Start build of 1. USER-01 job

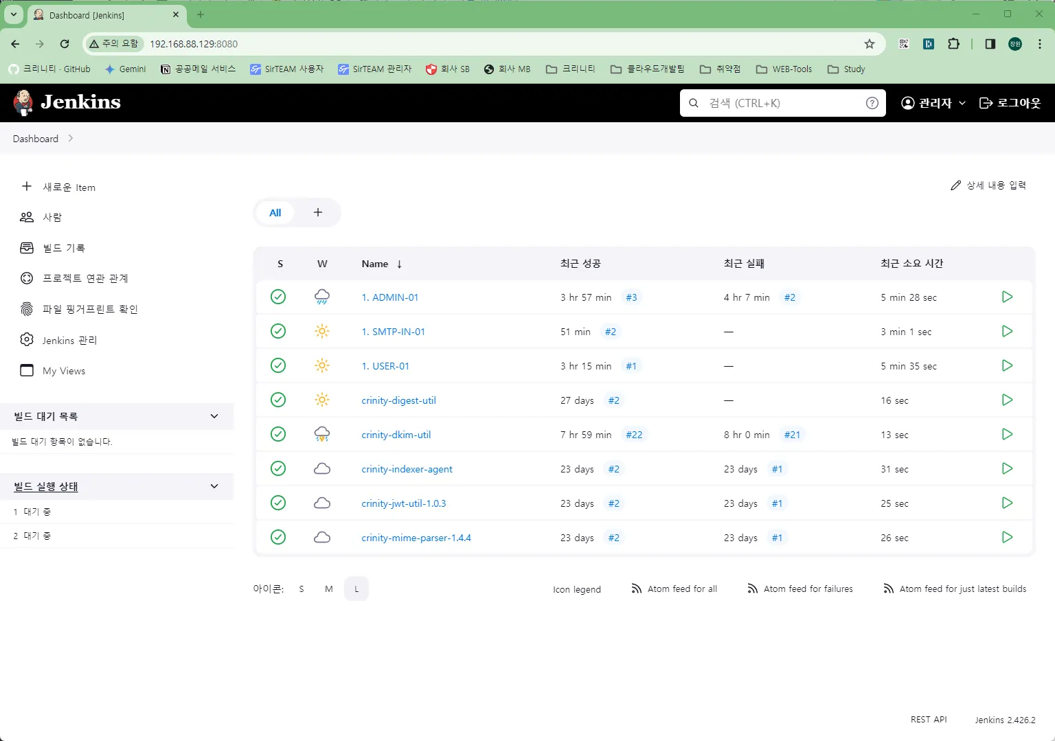pos(1007,365)
